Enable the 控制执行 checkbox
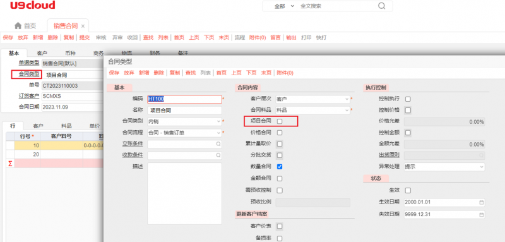This screenshot has width=505, height=242. pyautogui.click(x=408, y=99)
